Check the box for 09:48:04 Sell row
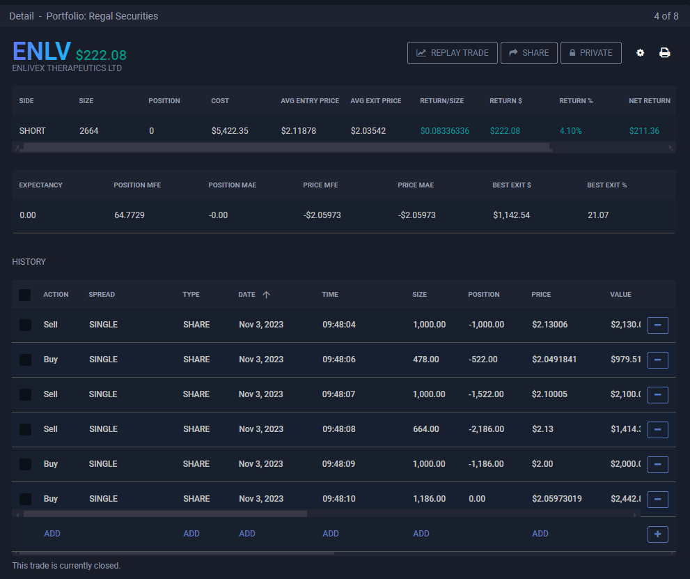The image size is (690, 579). pyautogui.click(x=25, y=325)
